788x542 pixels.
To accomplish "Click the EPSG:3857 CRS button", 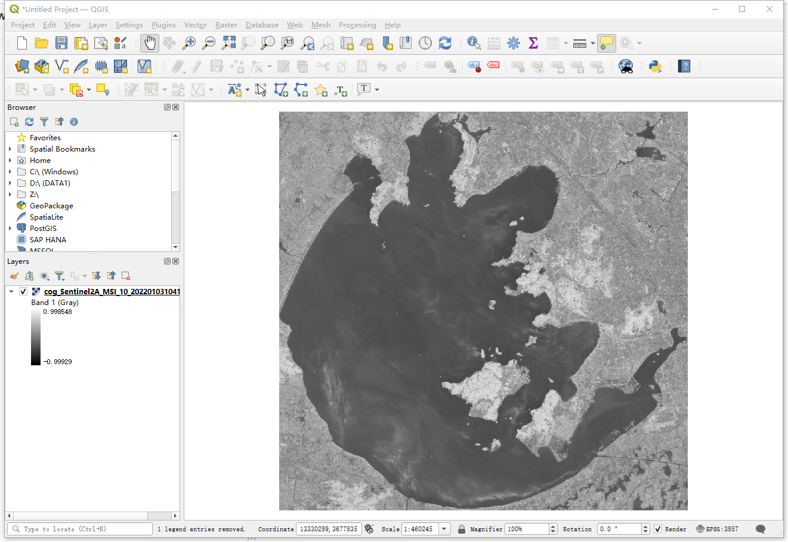I will point(717,529).
